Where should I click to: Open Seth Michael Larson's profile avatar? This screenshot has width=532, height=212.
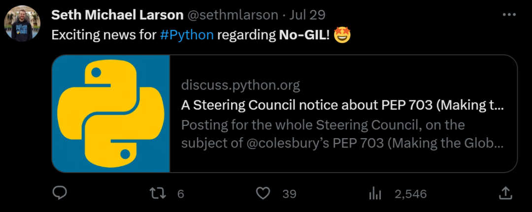(22, 23)
